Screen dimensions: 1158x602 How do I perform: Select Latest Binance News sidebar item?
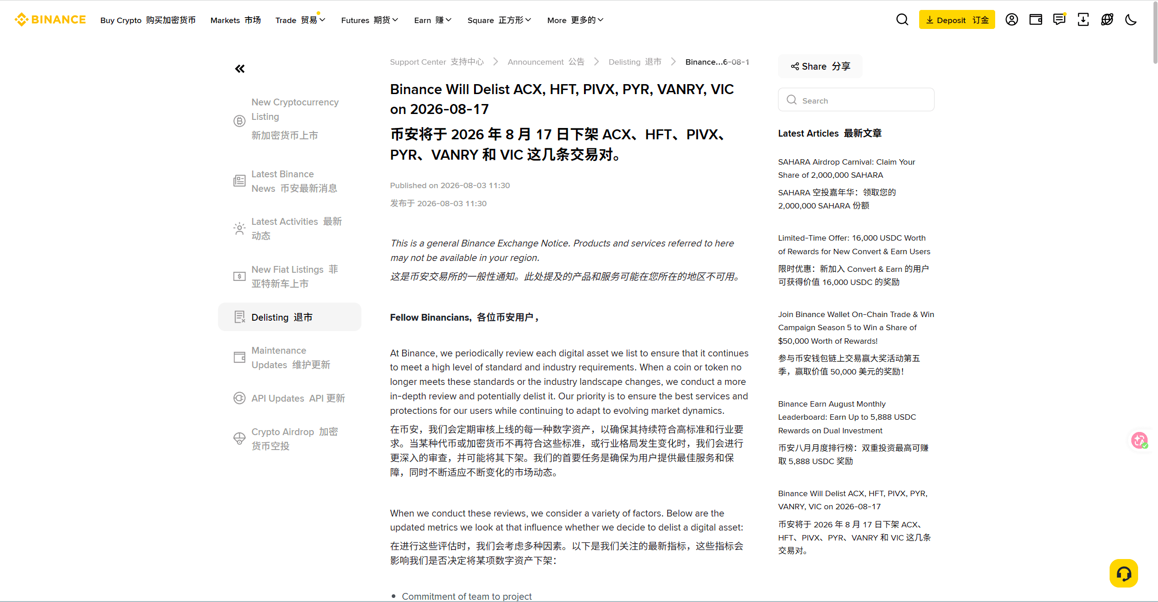tap(289, 181)
